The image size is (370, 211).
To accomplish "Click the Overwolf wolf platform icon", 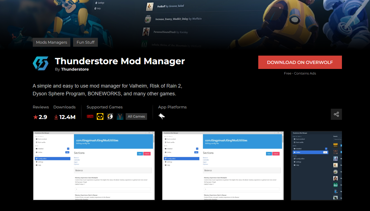I will tap(162, 116).
